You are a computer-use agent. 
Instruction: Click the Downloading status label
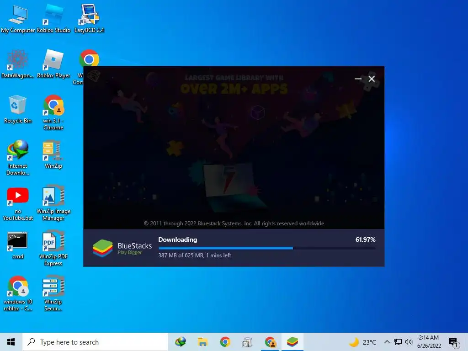(178, 239)
